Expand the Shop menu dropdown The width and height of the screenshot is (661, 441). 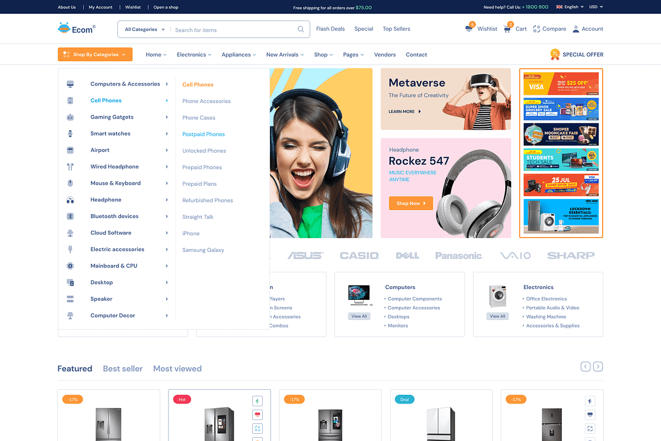coord(324,55)
